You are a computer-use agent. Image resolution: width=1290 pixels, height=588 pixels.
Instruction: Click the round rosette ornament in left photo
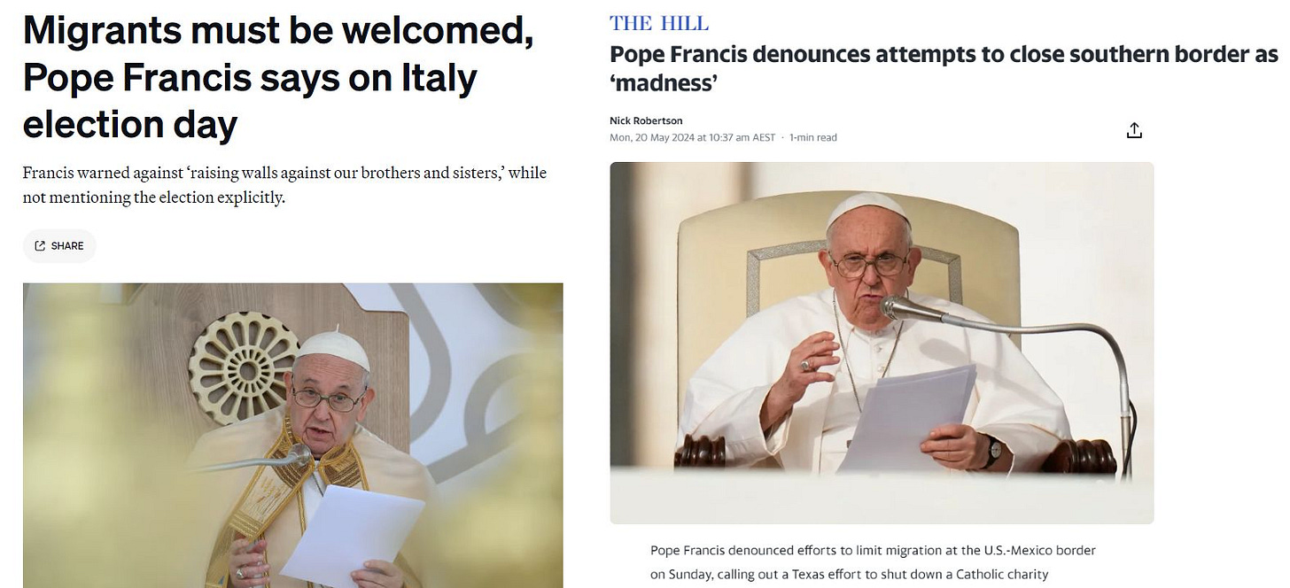pyautogui.click(x=245, y=367)
